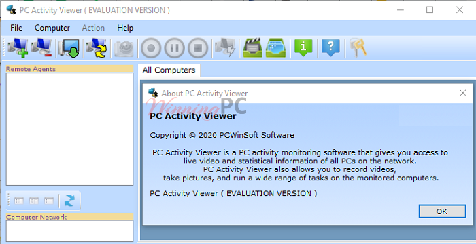Viewport: 476px width, 244px height.
Task: Click the Pause recording button
Action: click(x=175, y=48)
